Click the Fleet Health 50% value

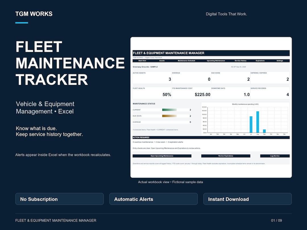(x=167, y=95)
